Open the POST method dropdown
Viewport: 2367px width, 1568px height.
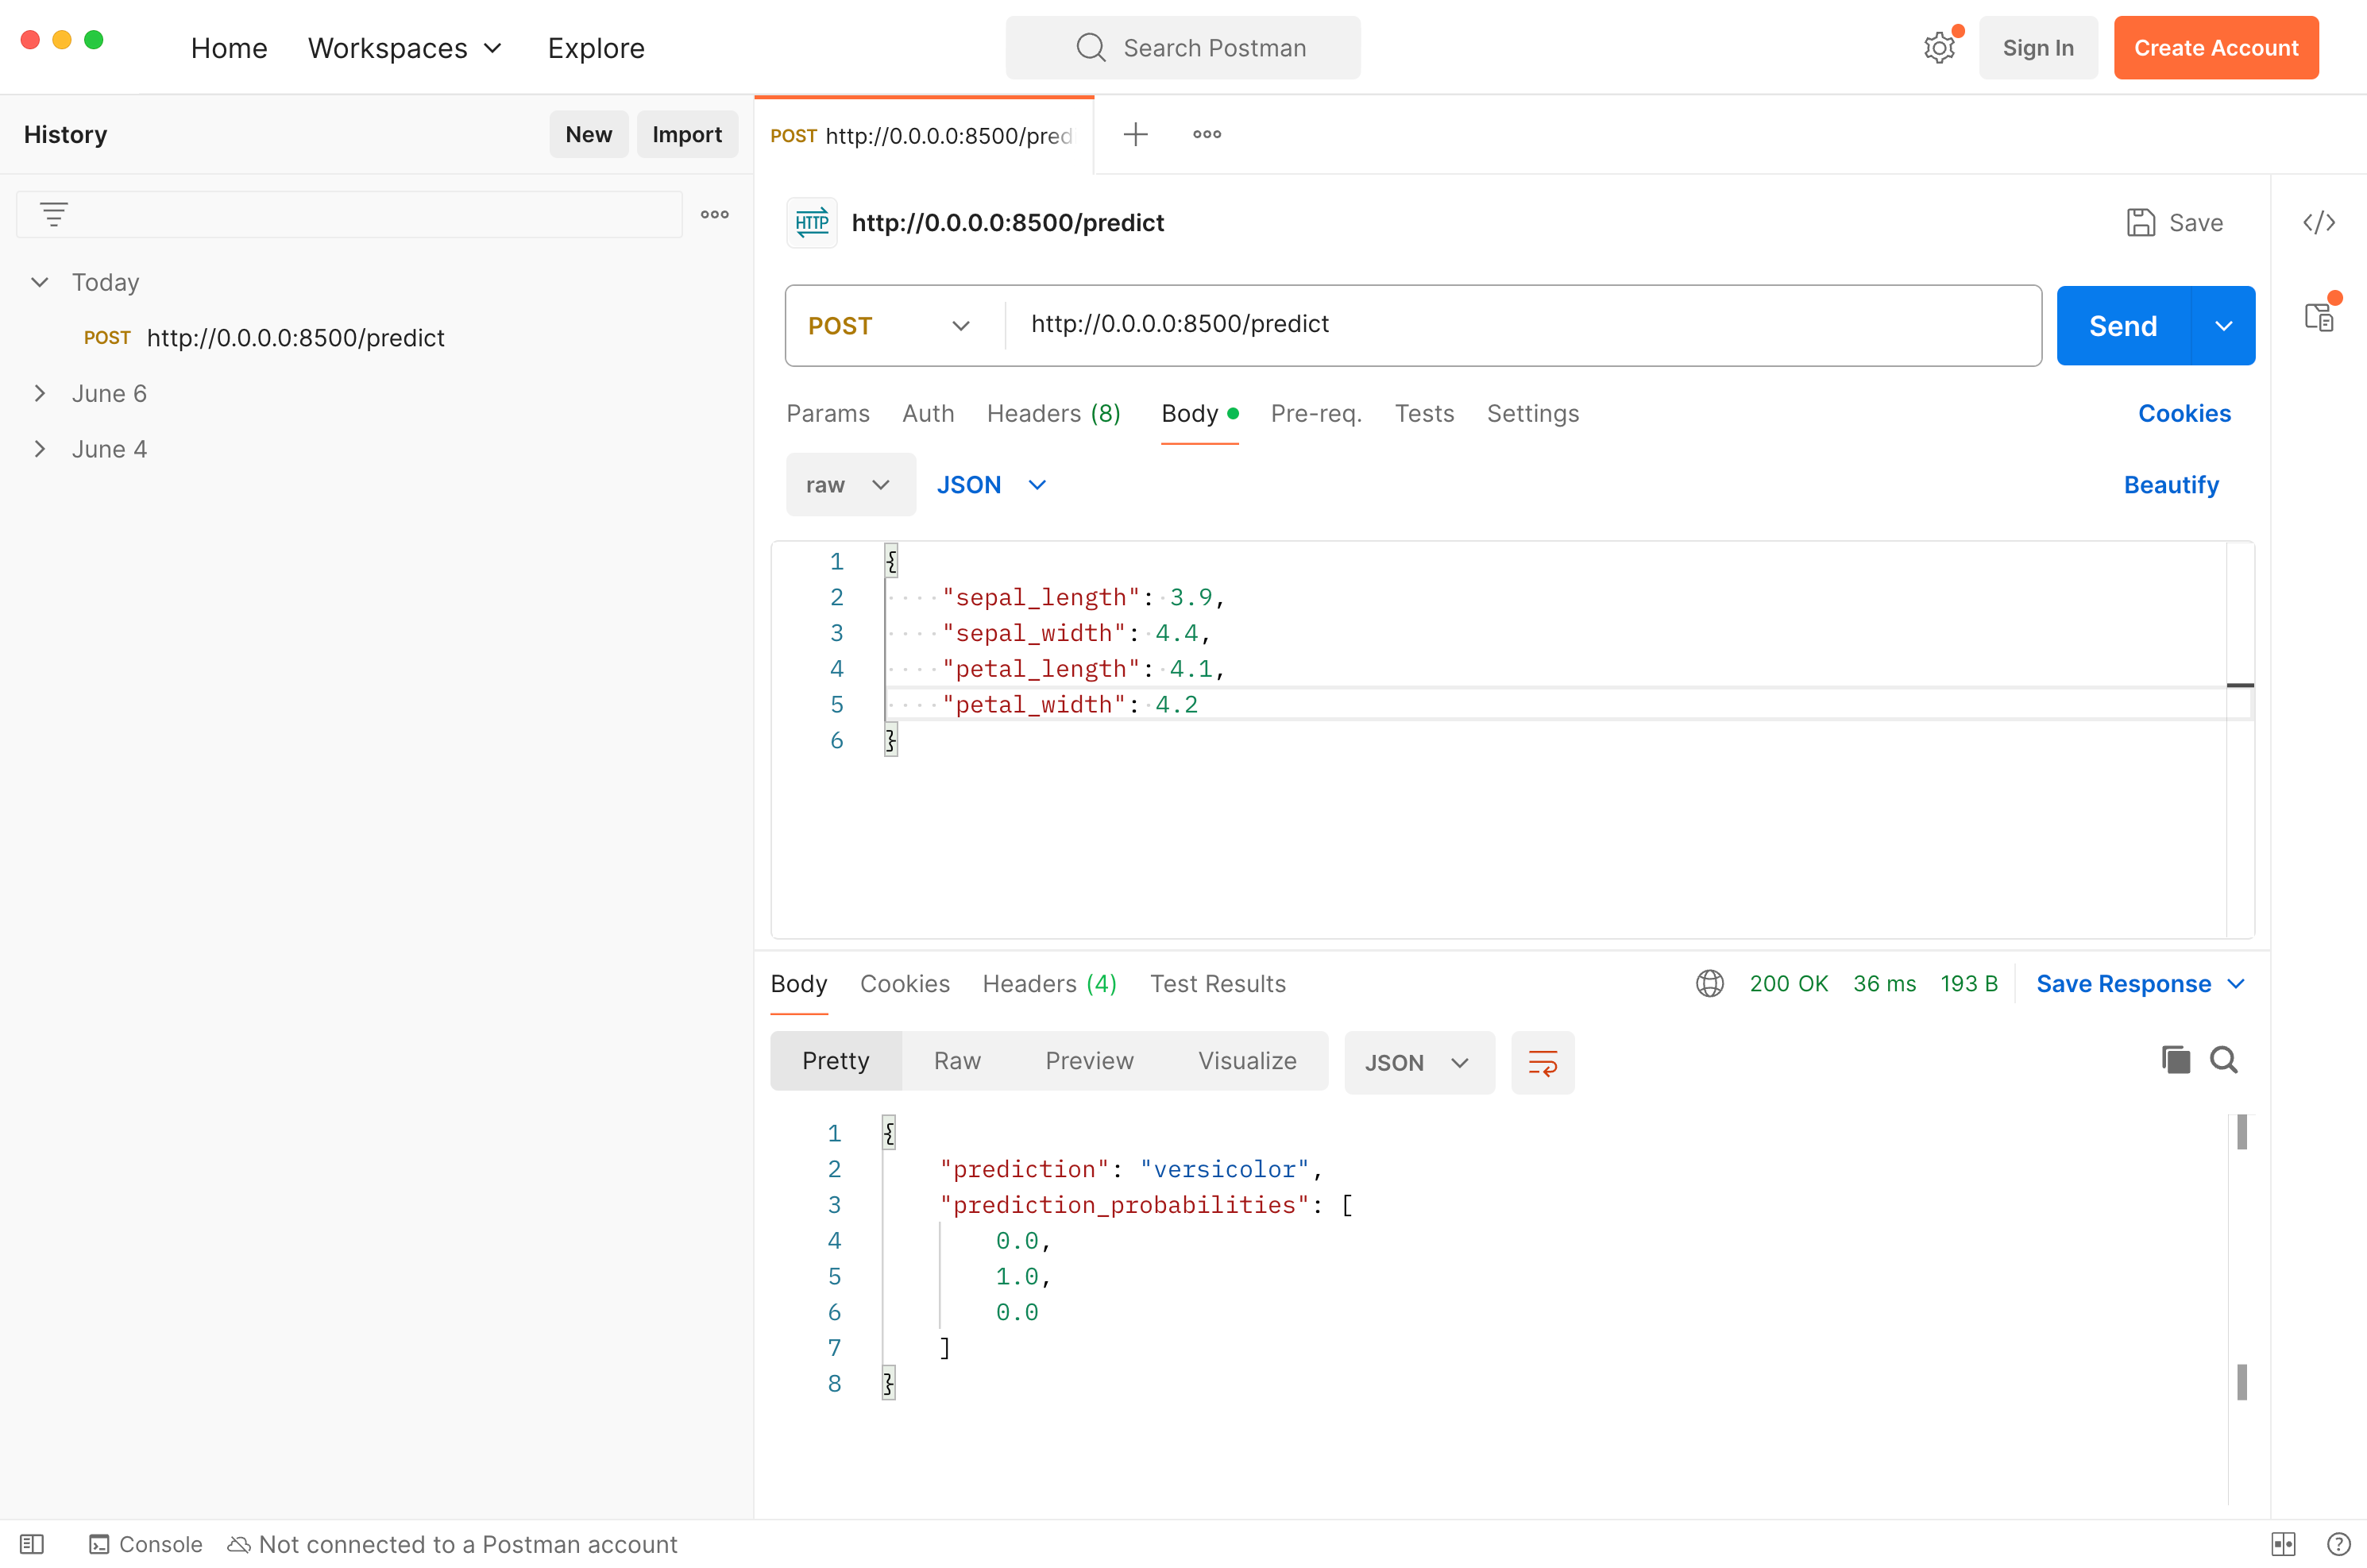(x=890, y=326)
